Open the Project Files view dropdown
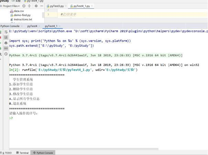208x155 pixels. point(11,6)
